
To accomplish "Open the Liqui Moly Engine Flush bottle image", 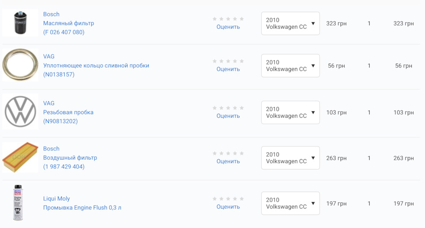I will [x=18, y=202].
